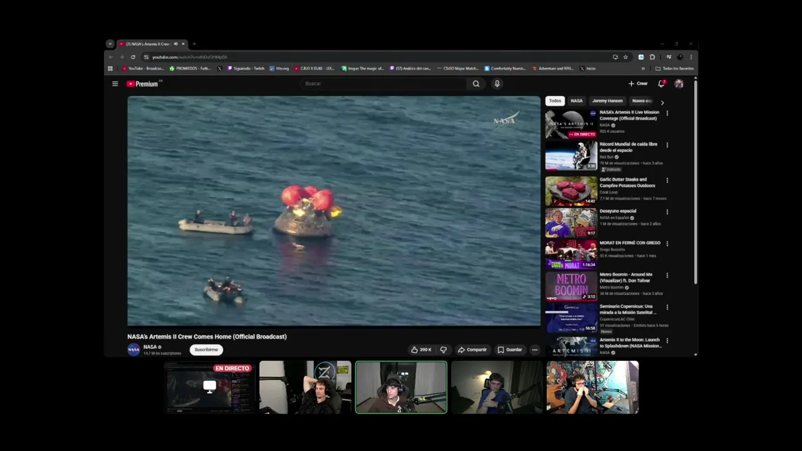Open MORAT EN FERNÉ CON GREGO title
Screen dimensions: 802x451
point(630,243)
